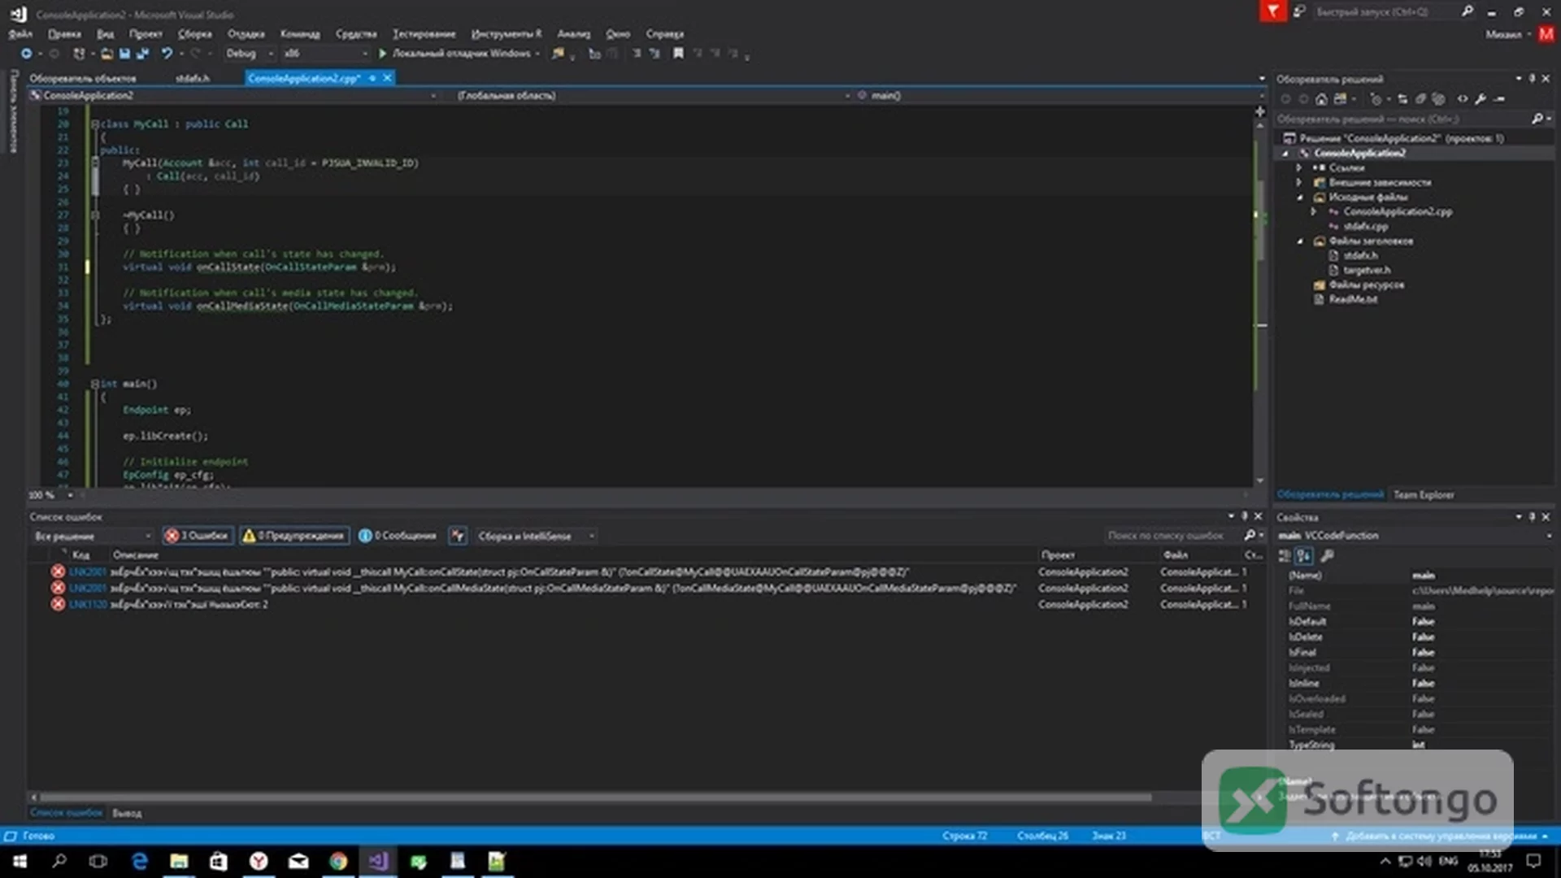Screen dimensions: 1561x878
Task: Click property pages wrench in Properties panel
Action: click(x=1327, y=556)
